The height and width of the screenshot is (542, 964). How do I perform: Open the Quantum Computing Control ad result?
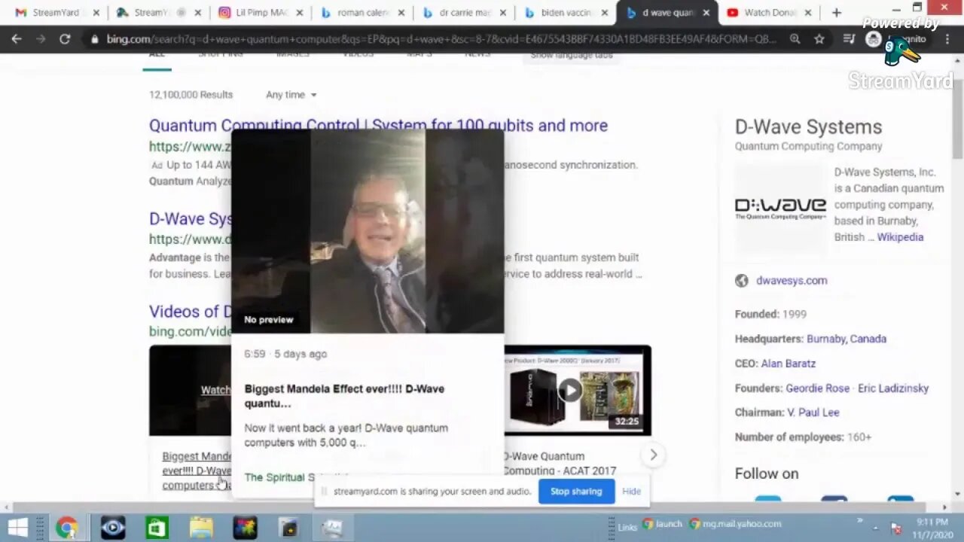(378, 126)
